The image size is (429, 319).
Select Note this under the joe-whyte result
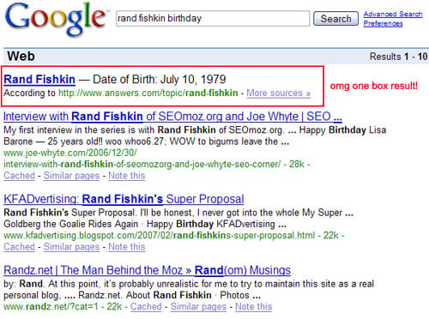[x=127, y=176]
